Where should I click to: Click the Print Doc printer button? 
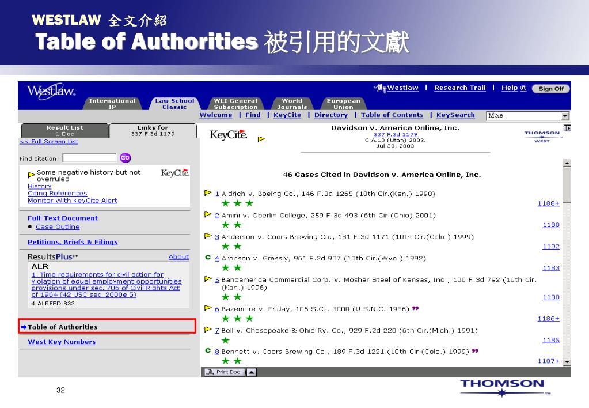tap(224, 372)
